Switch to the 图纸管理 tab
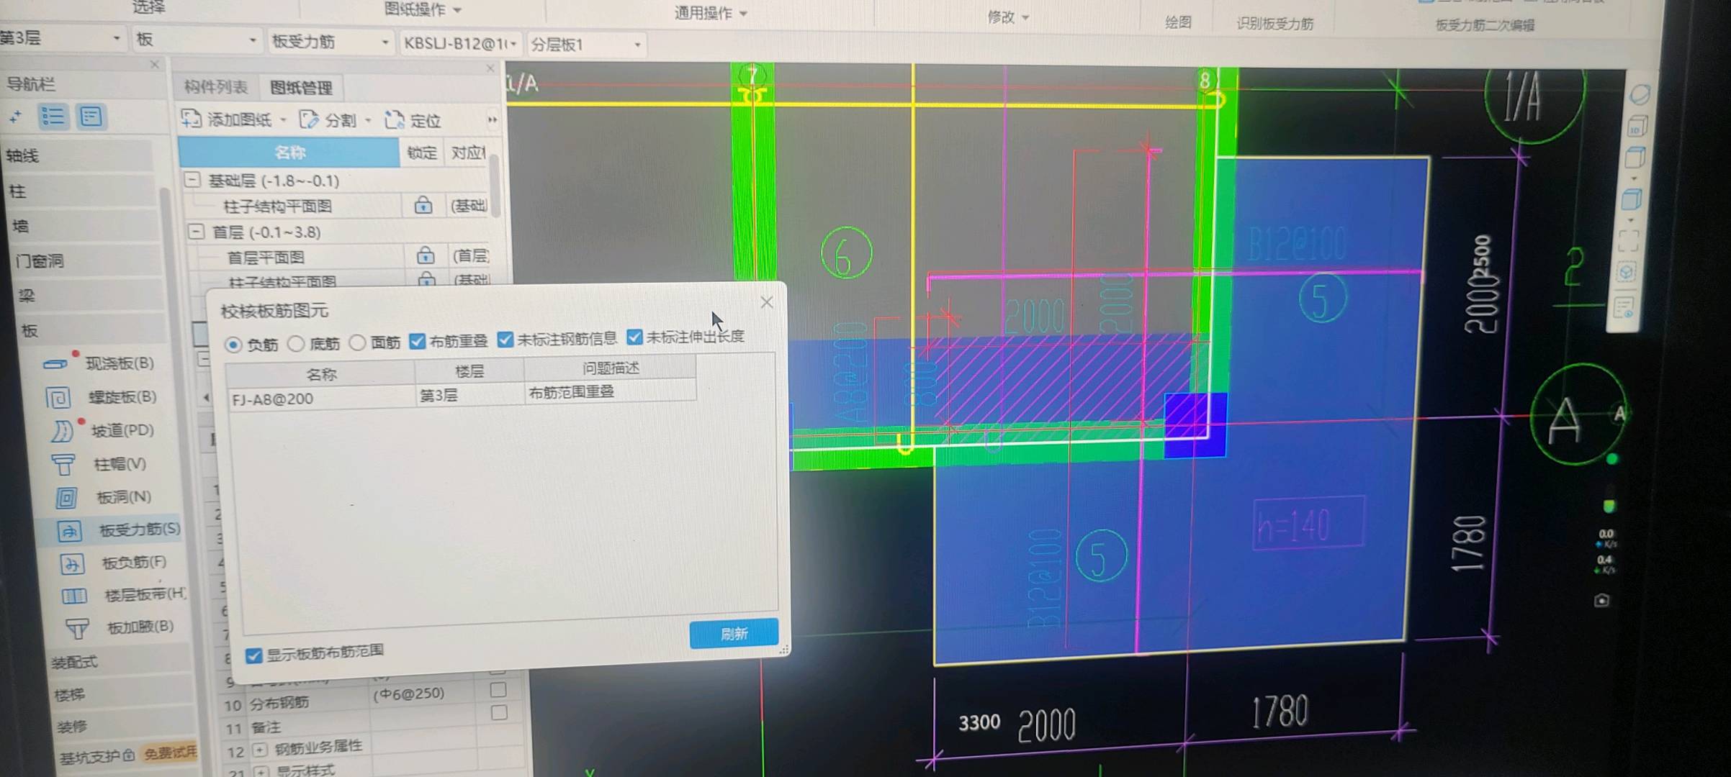 coord(301,88)
